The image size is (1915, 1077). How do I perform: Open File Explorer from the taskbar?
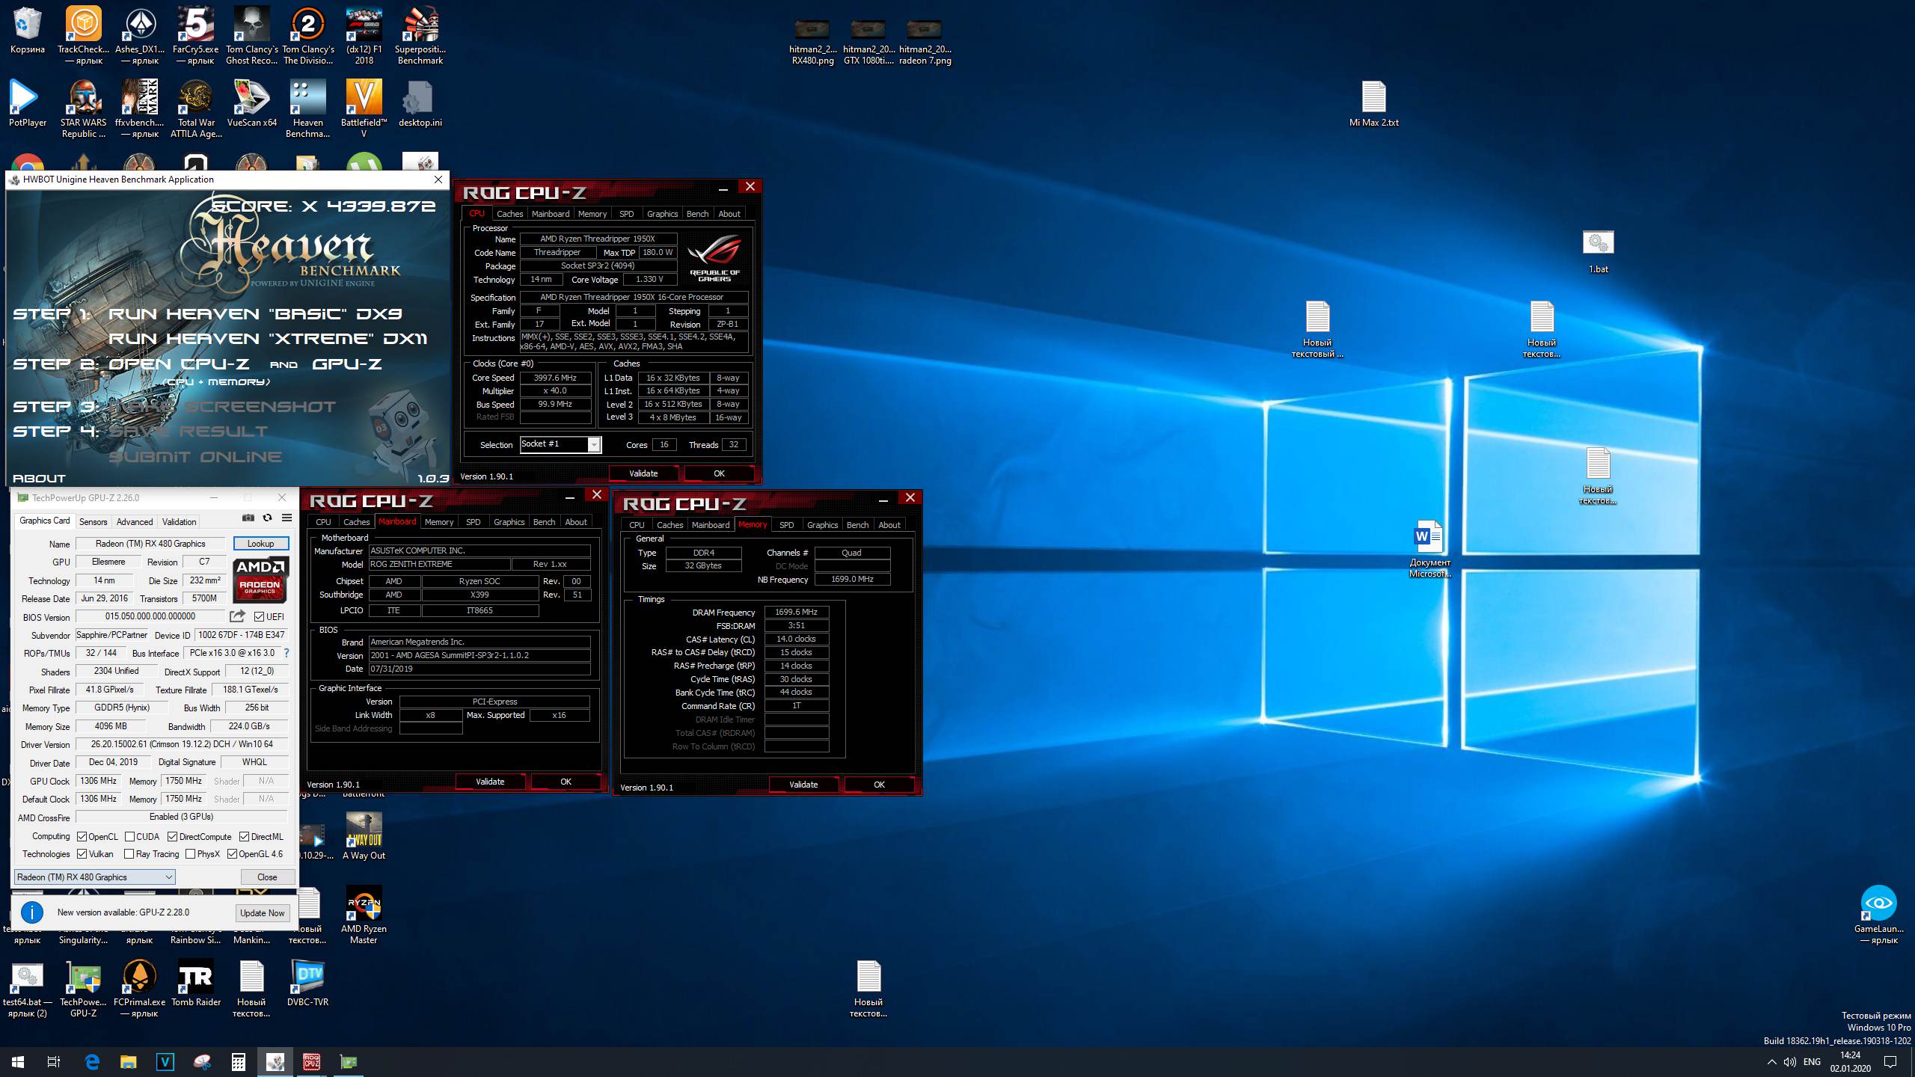[129, 1061]
